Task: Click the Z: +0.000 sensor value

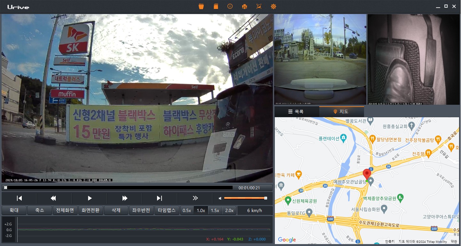Action: click(x=257, y=239)
